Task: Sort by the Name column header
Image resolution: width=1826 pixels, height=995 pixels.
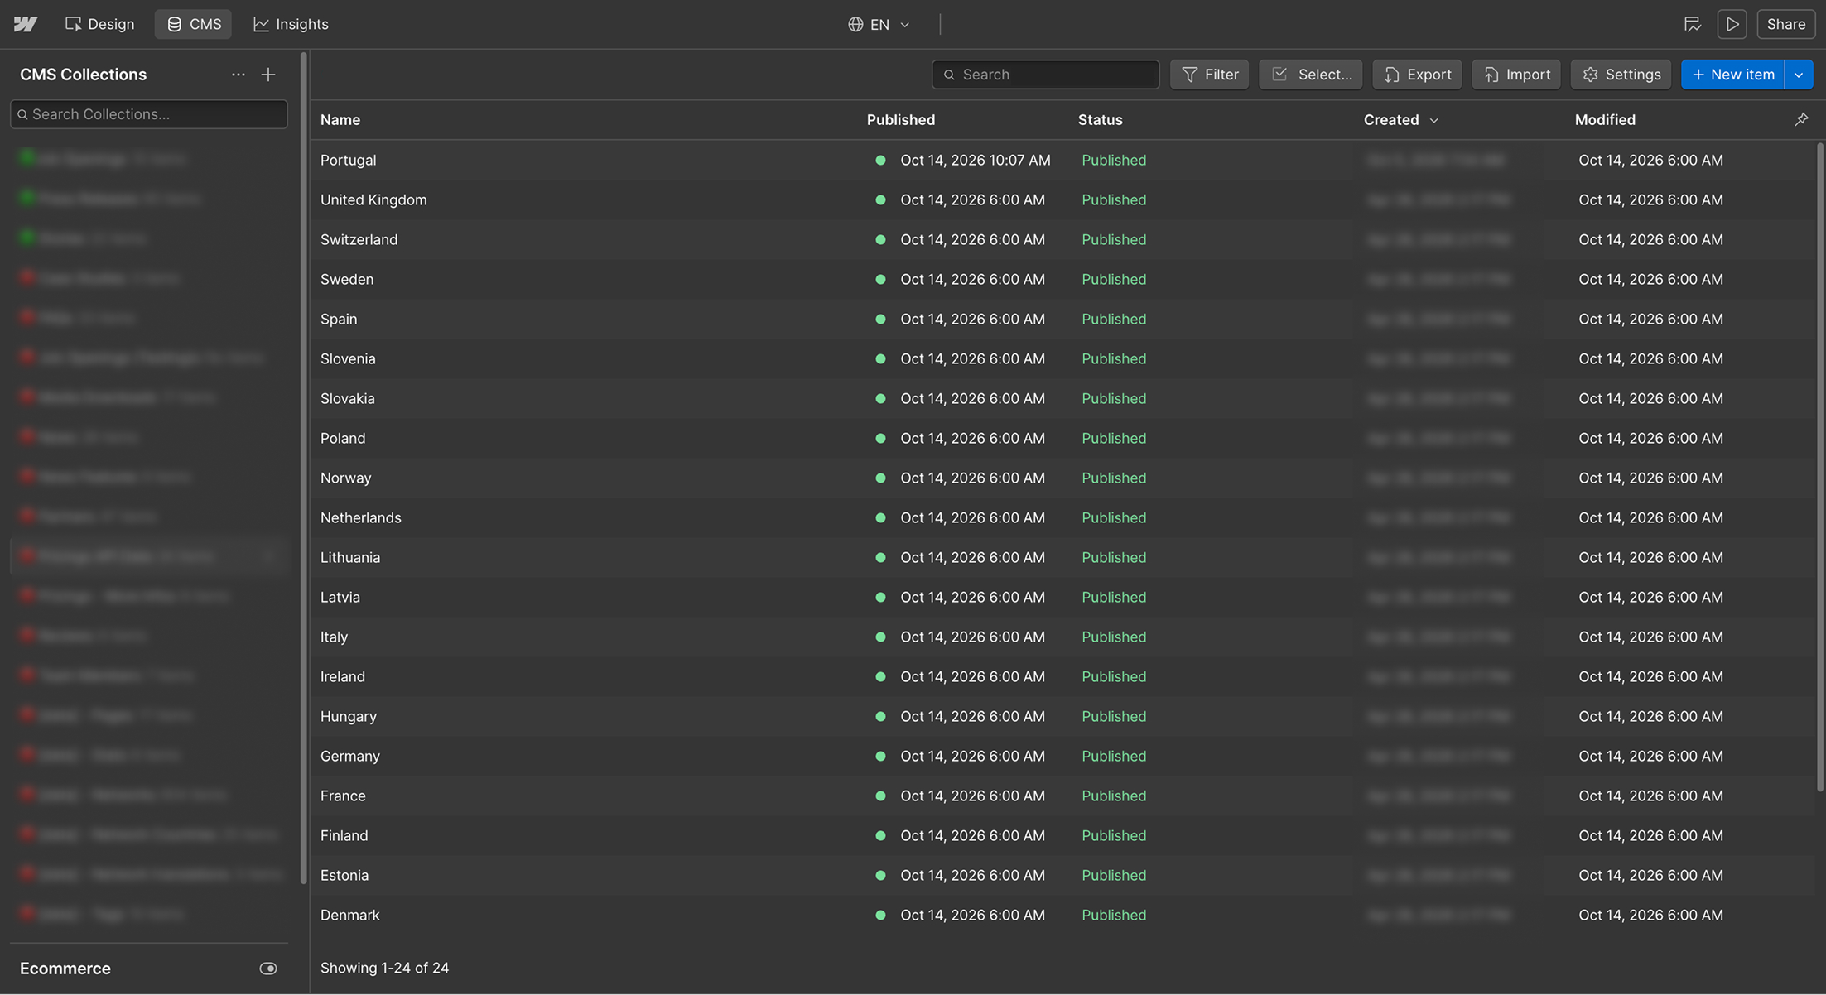Action: 340,119
